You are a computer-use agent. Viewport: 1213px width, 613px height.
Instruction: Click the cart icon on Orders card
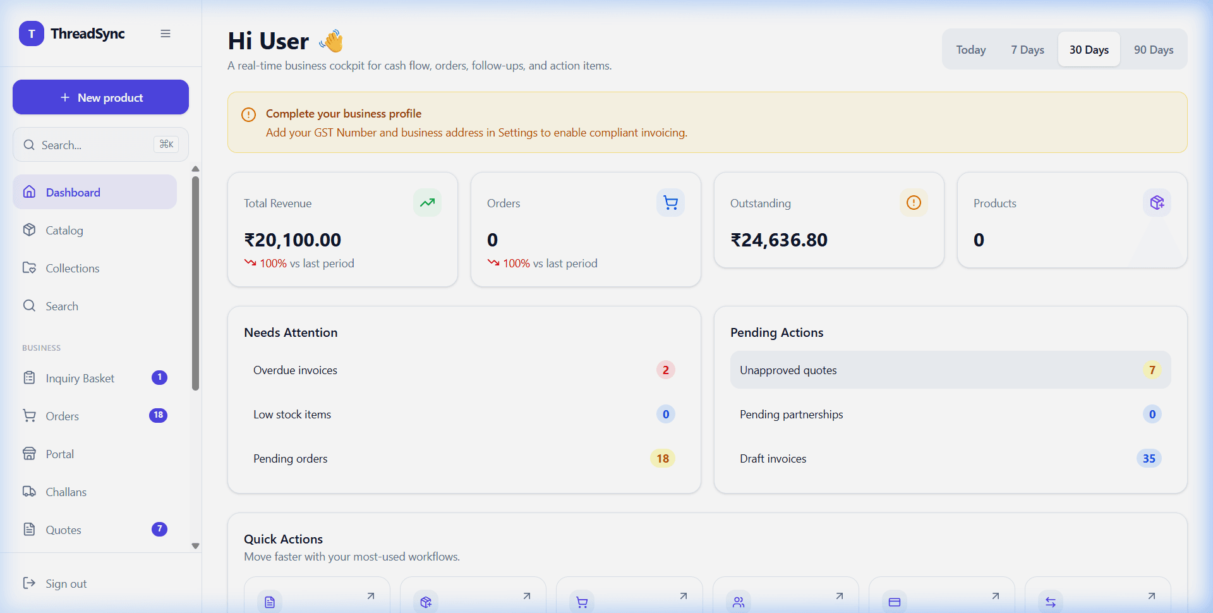point(670,203)
